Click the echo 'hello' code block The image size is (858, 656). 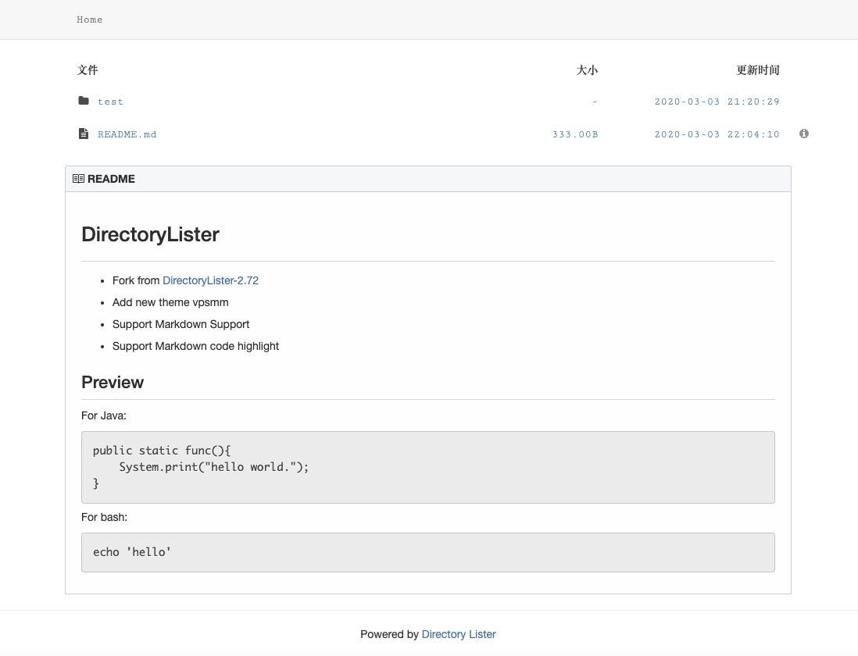428,553
